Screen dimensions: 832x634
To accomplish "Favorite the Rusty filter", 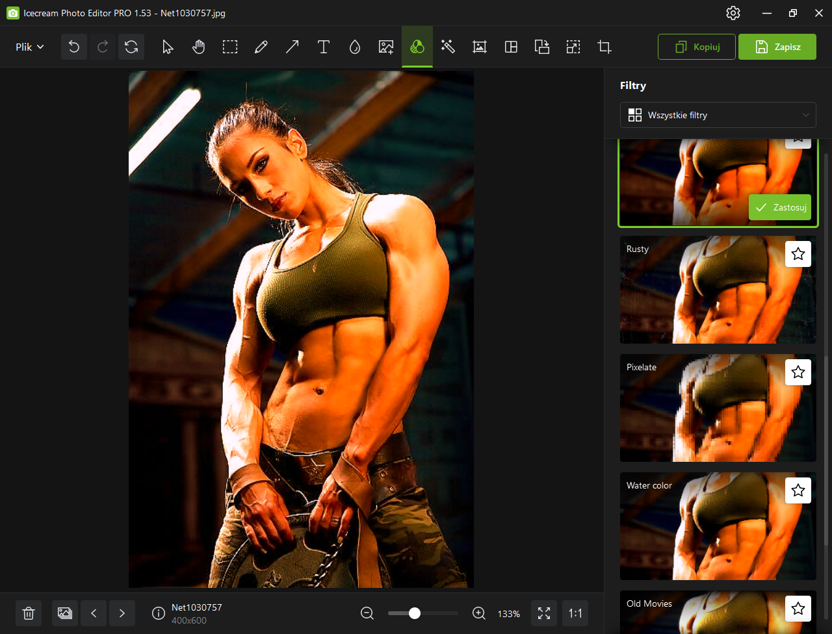I will click(798, 254).
